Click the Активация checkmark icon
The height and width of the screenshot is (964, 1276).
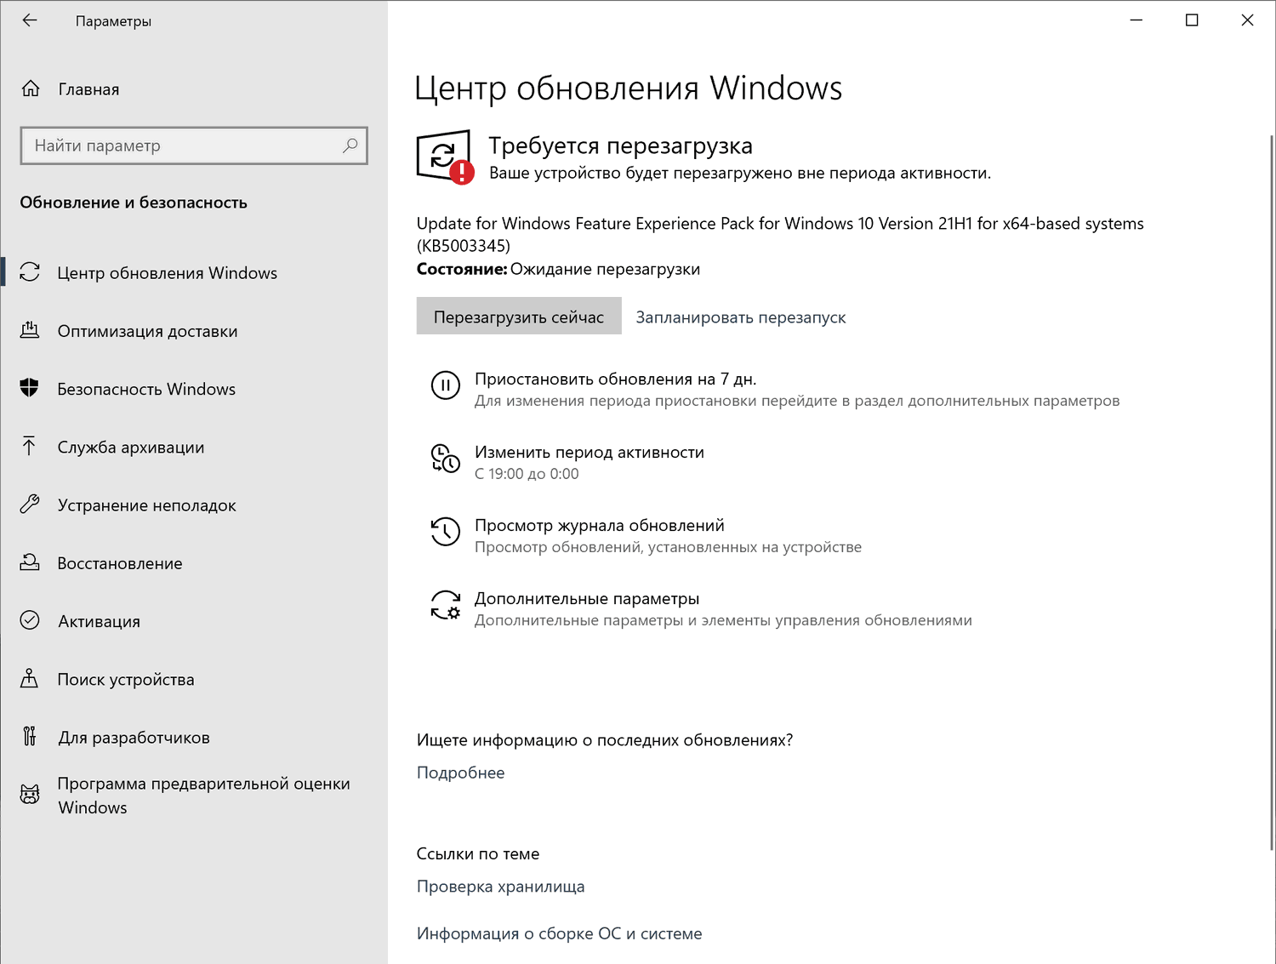pos(31,620)
